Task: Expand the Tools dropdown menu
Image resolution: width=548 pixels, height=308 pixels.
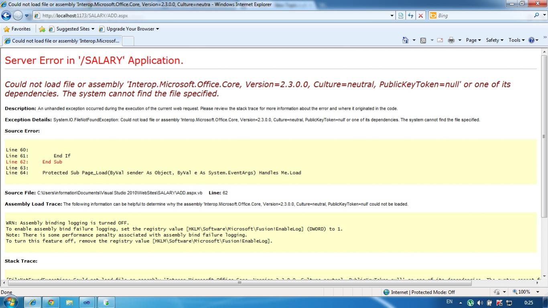Action: (516, 40)
